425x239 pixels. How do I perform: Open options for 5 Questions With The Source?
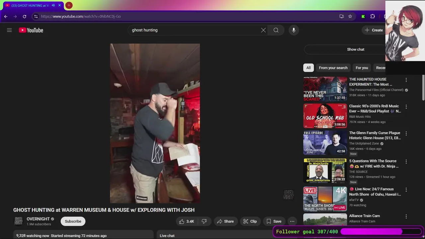point(406,162)
